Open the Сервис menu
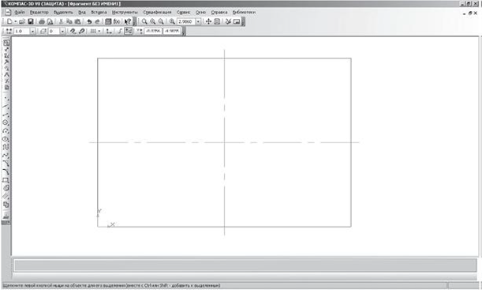Screen dimensions: 482x290 pos(183,13)
